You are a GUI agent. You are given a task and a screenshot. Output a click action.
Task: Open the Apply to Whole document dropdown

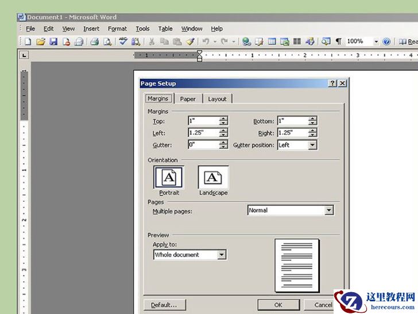click(222, 255)
